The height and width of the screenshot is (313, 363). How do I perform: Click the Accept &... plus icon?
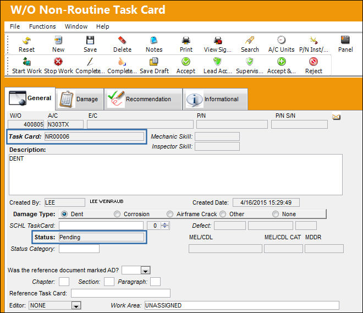pyautogui.click(x=282, y=62)
